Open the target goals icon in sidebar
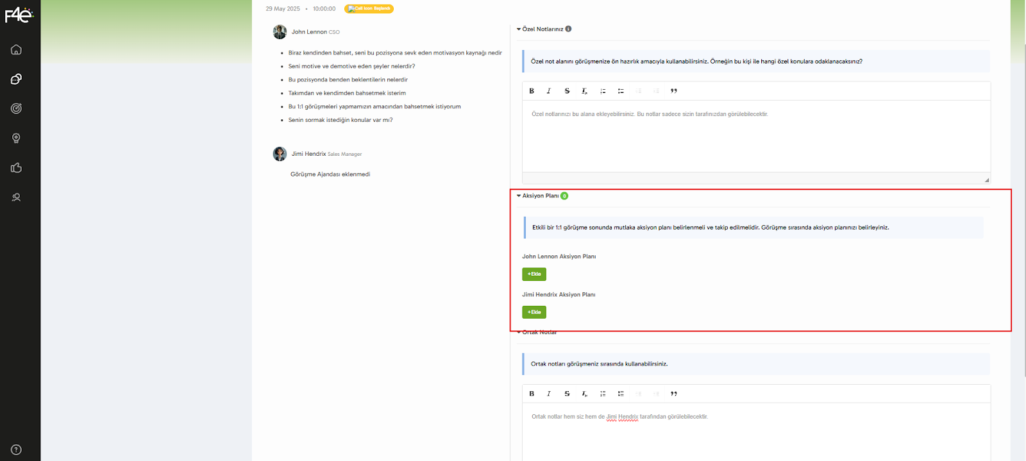 pos(17,108)
